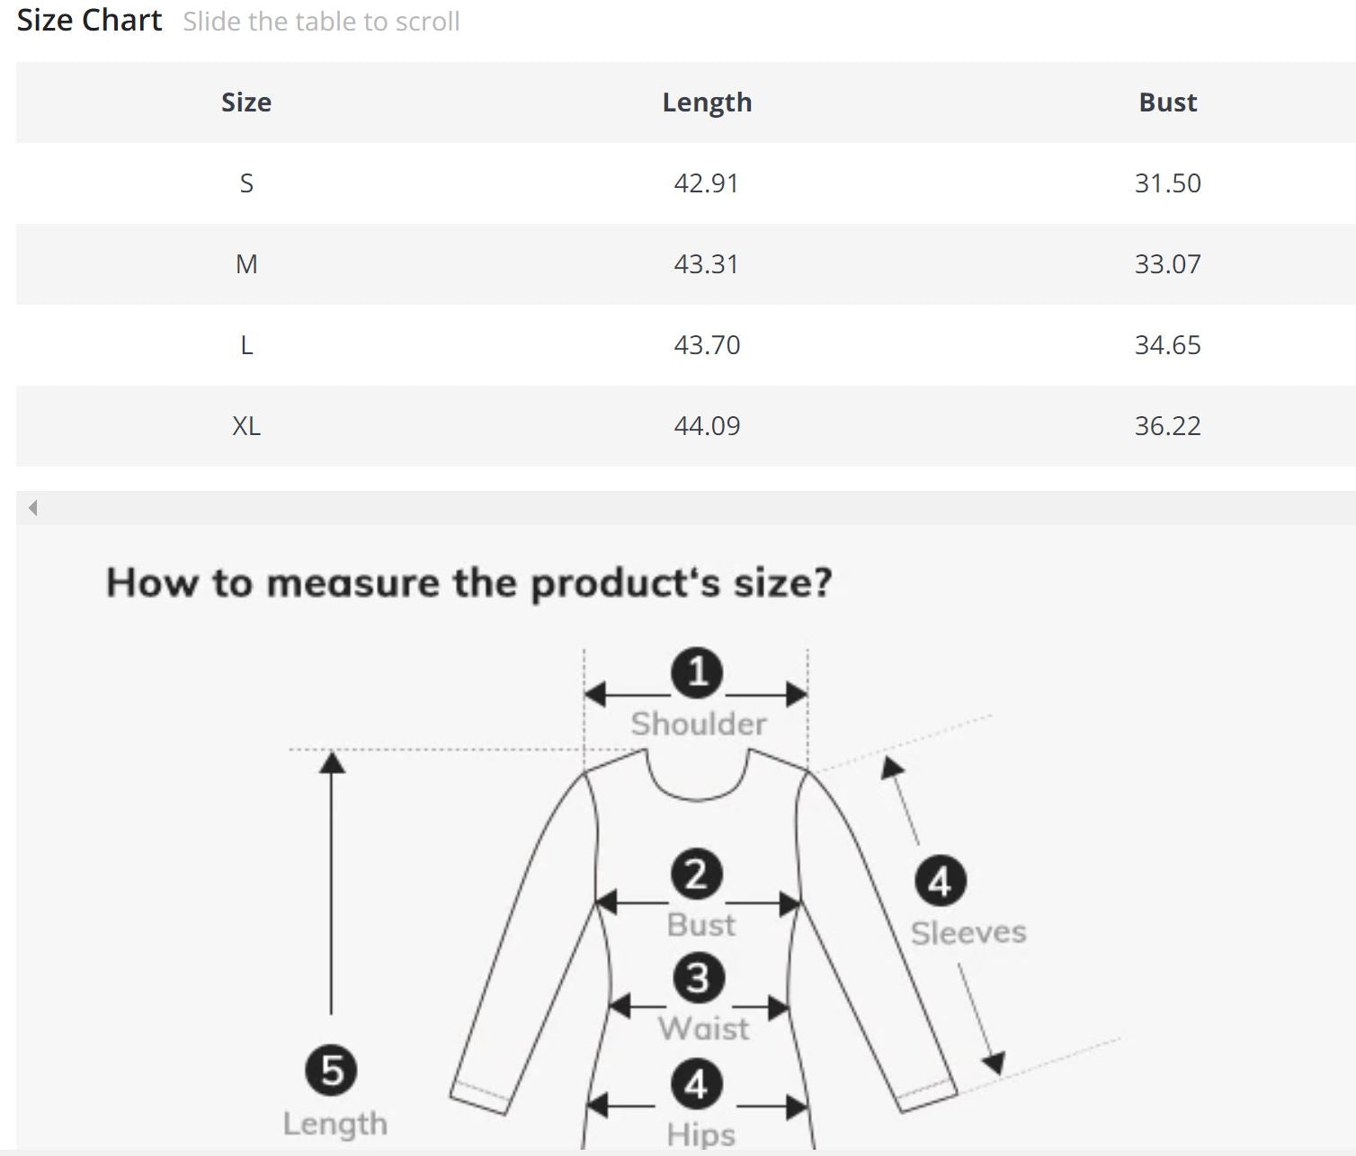Viewport: 1356px width, 1156px height.
Task: Click the 34.65 bust value for size L
Action: 1167,345
